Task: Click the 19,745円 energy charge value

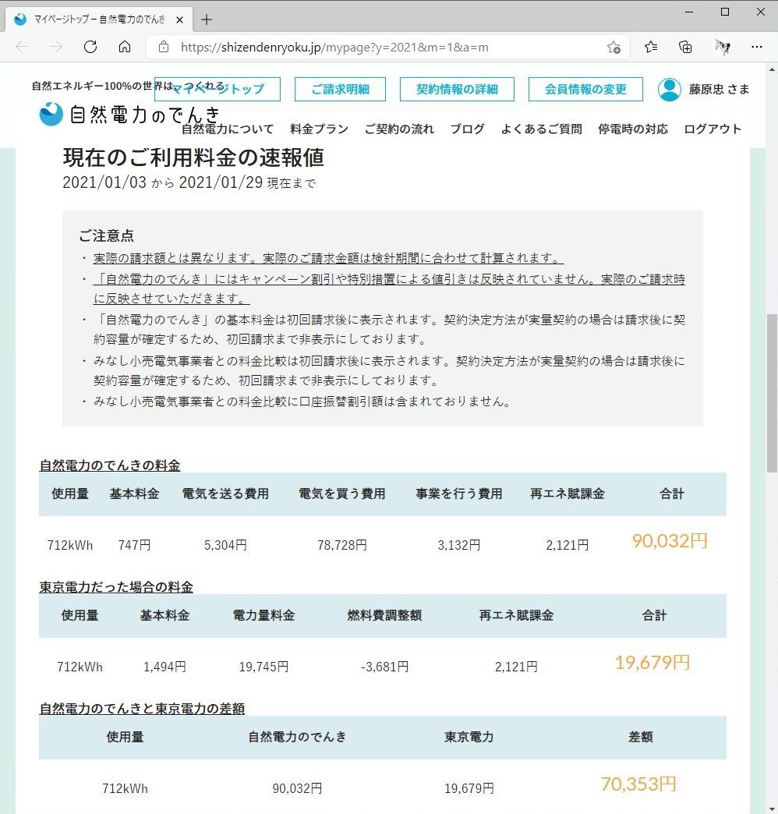Action: click(263, 667)
